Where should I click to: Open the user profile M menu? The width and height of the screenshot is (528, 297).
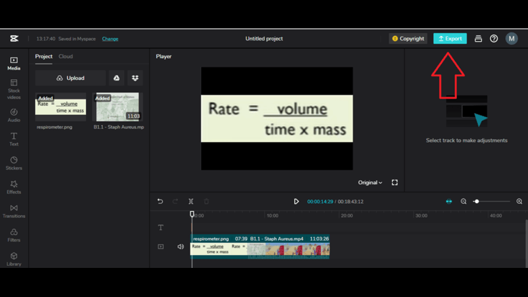(512, 39)
